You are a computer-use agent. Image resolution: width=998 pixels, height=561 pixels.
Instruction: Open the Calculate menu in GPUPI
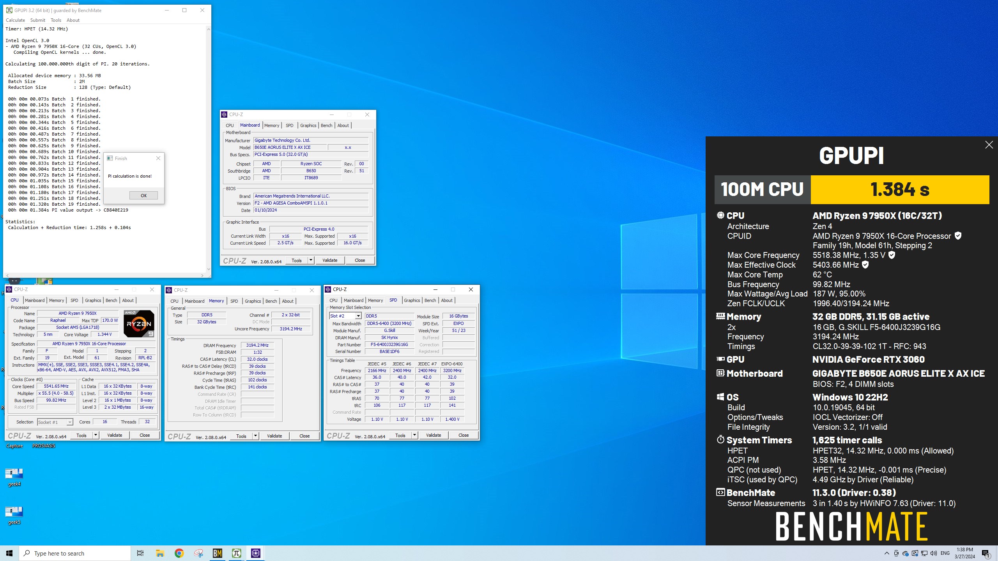pos(15,20)
